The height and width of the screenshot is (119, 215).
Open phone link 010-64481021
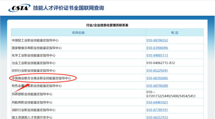[x=157, y=102]
